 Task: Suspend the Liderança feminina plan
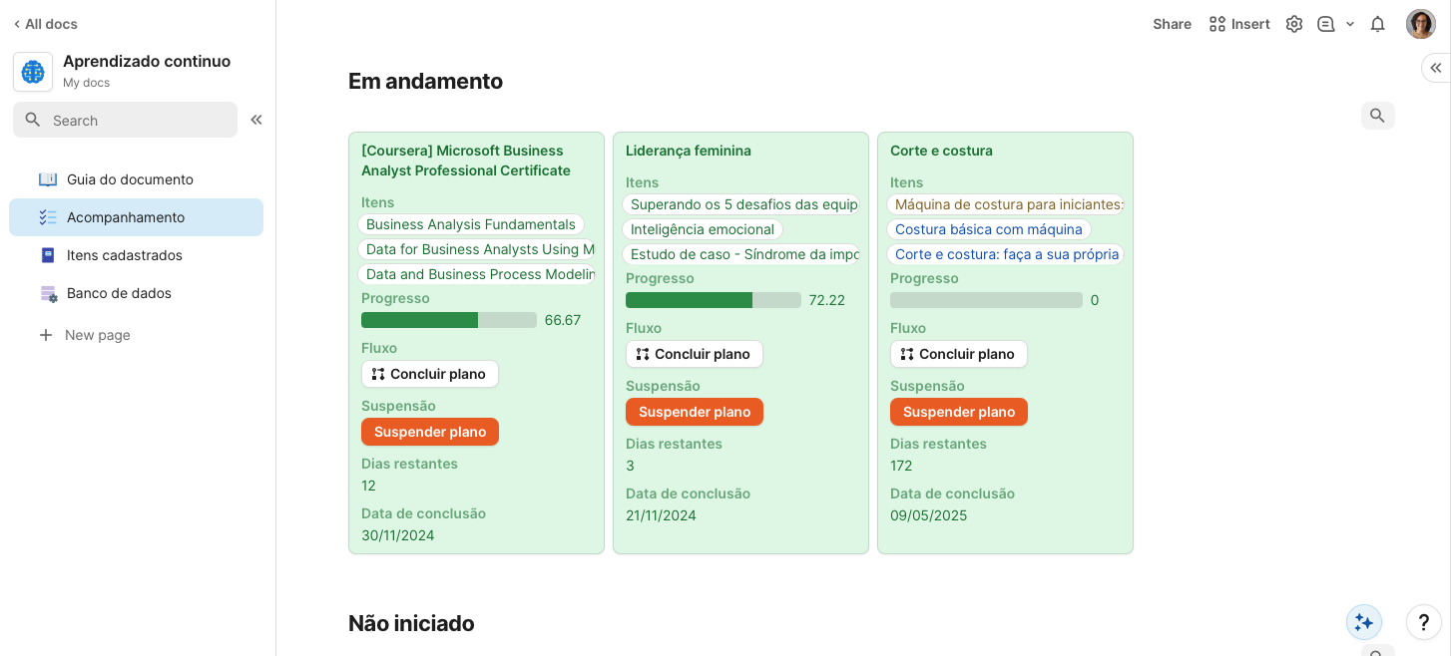tap(694, 411)
